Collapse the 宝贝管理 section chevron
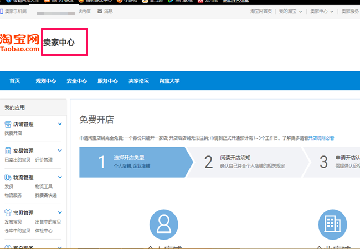The image size is (360, 249). coord(60,212)
